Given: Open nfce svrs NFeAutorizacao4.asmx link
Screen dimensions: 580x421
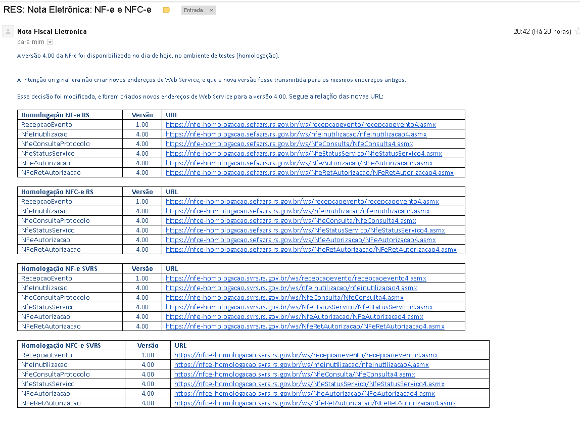Looking at the screenshot, I should [305, 394].
